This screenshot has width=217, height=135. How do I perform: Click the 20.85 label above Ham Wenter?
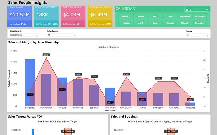pos(174,78)
